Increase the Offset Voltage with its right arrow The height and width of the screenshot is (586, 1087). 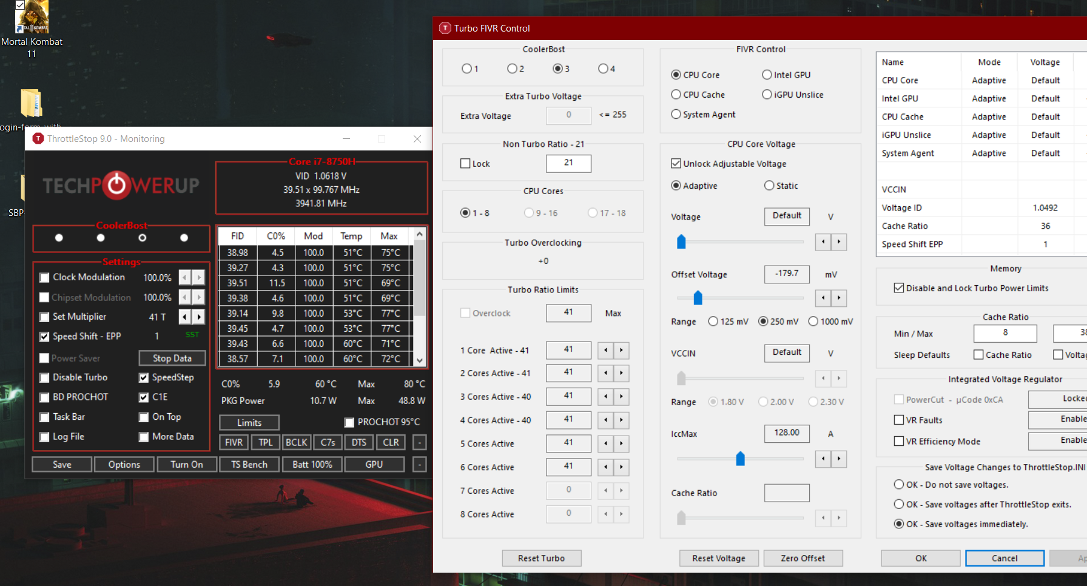839,298
